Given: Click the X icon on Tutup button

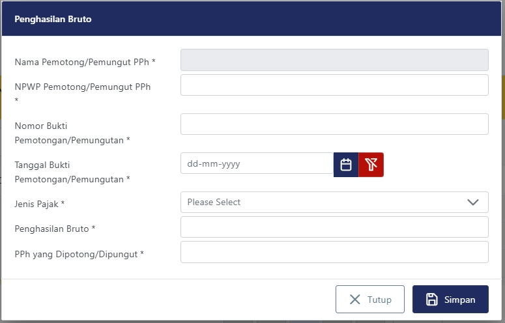Looking at the screenshot, I should click(355, 300).
